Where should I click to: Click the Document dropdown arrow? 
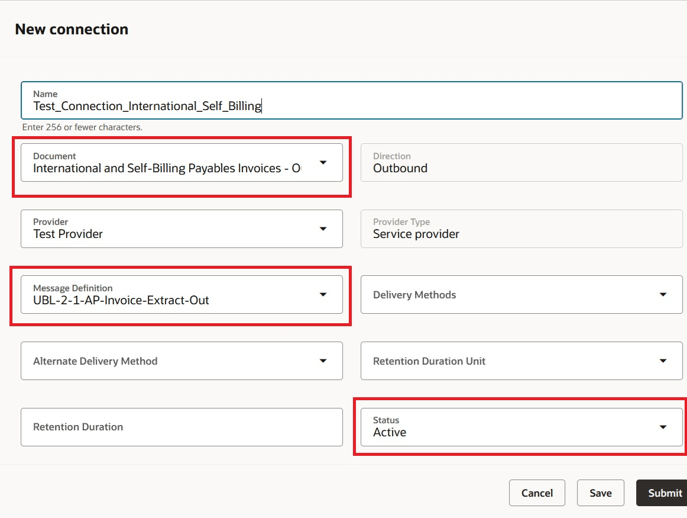click(x=323, y=163)
